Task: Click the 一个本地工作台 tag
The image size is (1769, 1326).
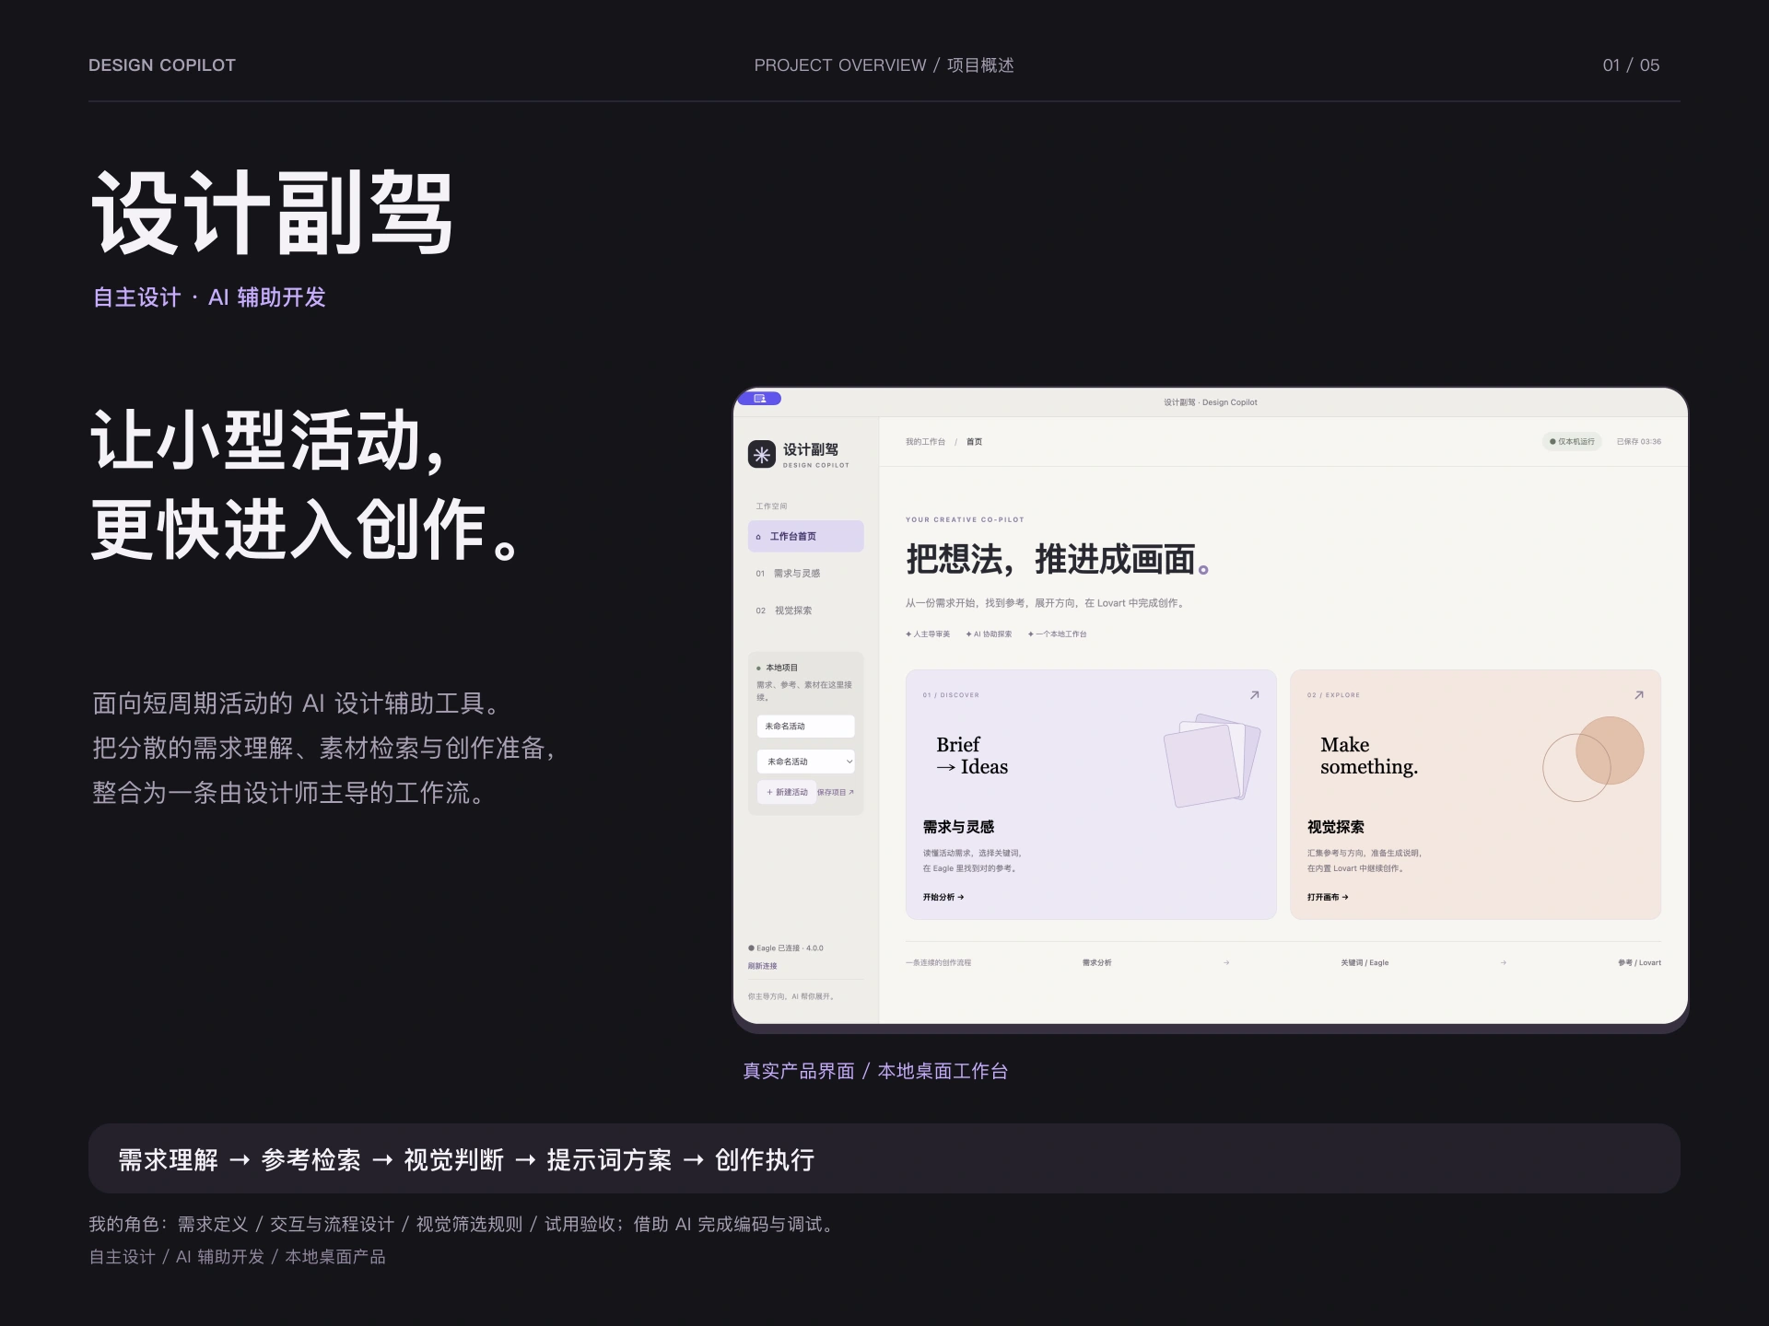Action: [x=1058, y=634]
